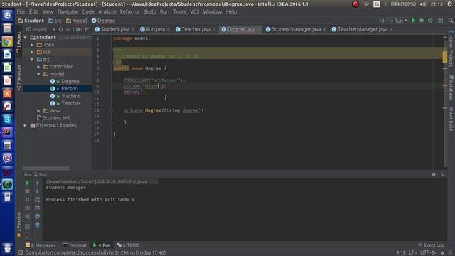Toggle the Ant Build side panel
The height and width of the screenshot is (256, 455).
451,119
